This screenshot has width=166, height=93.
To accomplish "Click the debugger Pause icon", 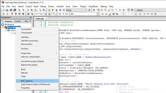I will (120, 10).
